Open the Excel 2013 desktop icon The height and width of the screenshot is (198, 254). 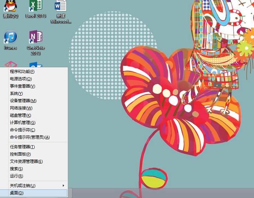[x=36, y=9]
